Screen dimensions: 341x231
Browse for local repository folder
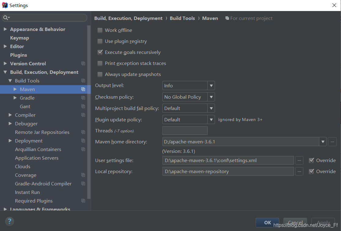click(x=299, y=172)
